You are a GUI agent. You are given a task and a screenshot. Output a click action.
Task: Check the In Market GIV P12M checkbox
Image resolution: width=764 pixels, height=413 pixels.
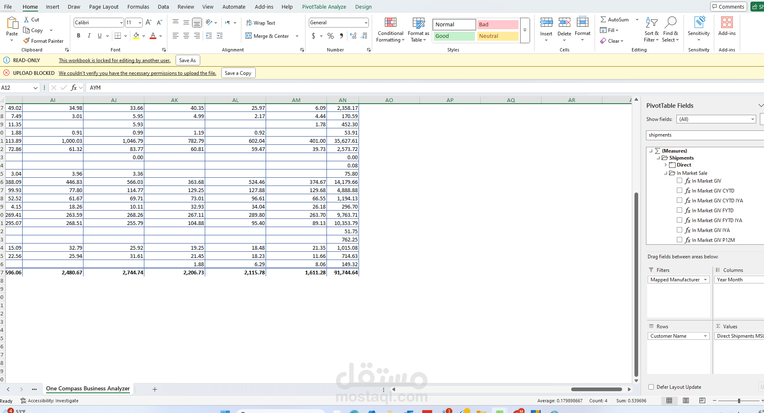(680, 240)
